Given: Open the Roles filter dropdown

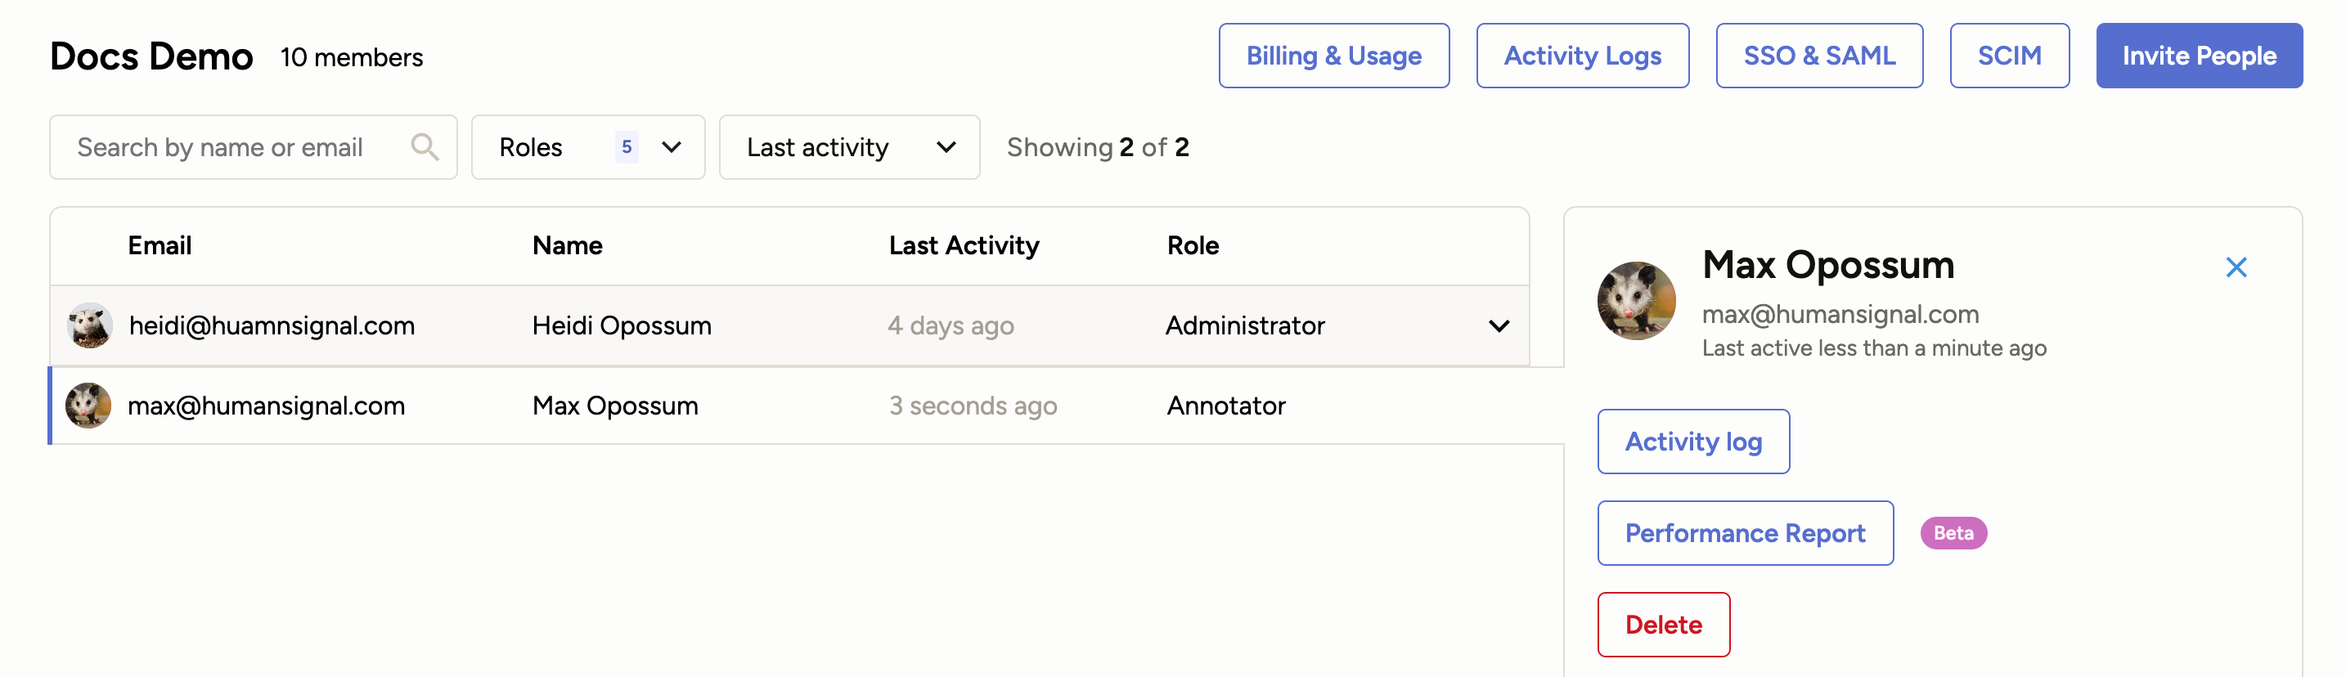Looking at the screenshot, I should (588, 147).
